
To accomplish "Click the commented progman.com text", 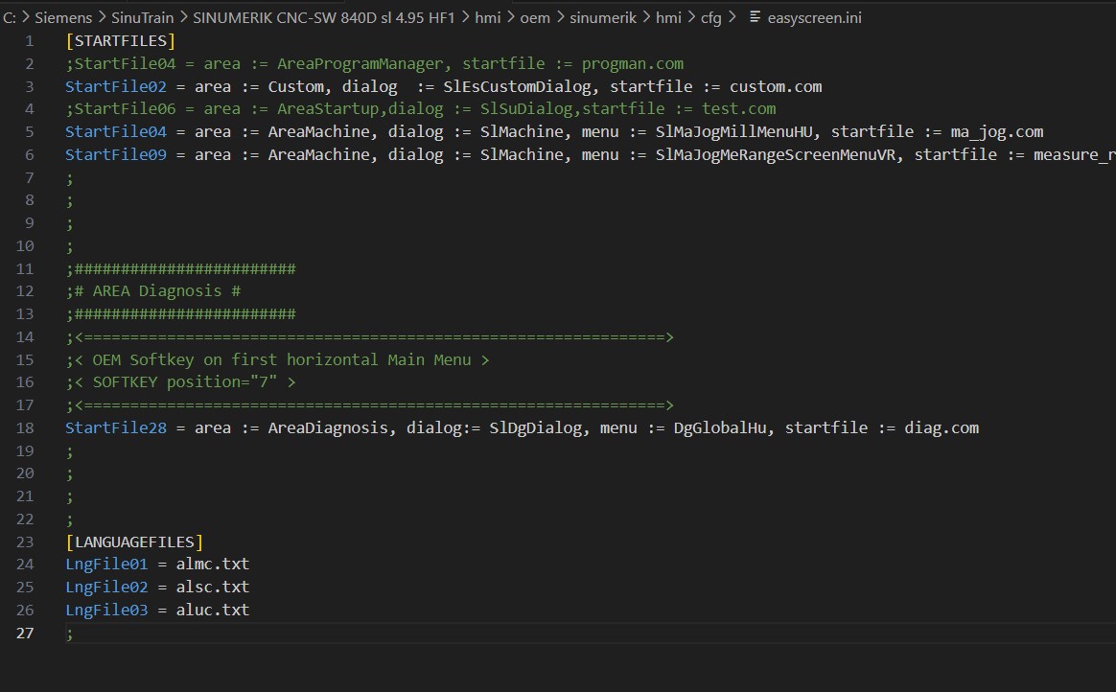I will pyautogui.click(x=633, y=64).
